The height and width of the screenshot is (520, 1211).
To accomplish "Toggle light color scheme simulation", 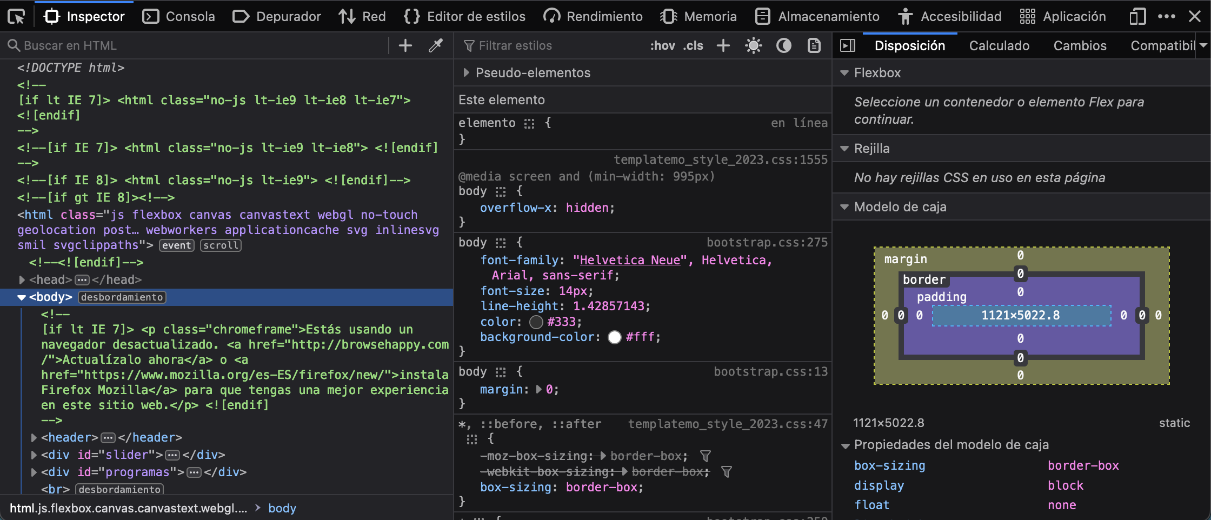I will 753,46.
